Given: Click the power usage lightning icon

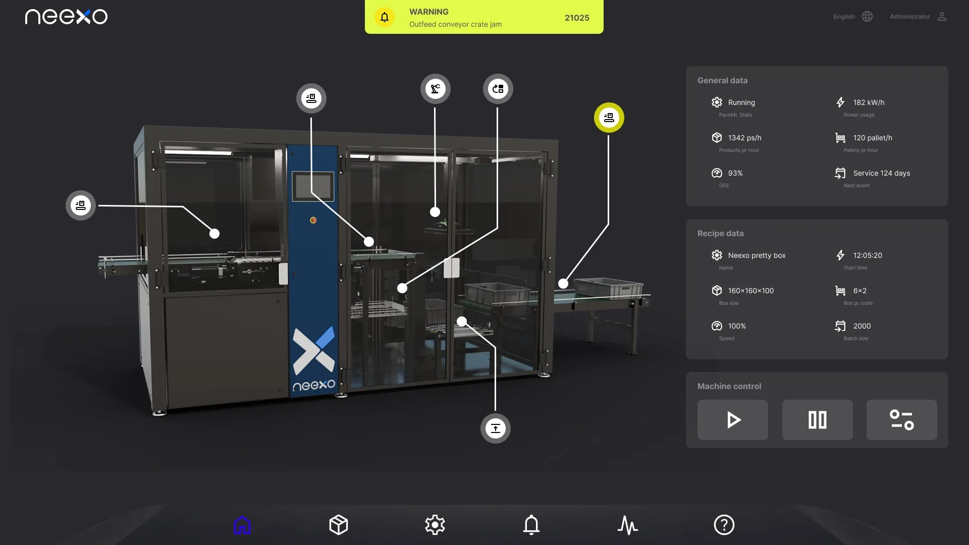Looking at the screenshot, I should click(840, 102).
